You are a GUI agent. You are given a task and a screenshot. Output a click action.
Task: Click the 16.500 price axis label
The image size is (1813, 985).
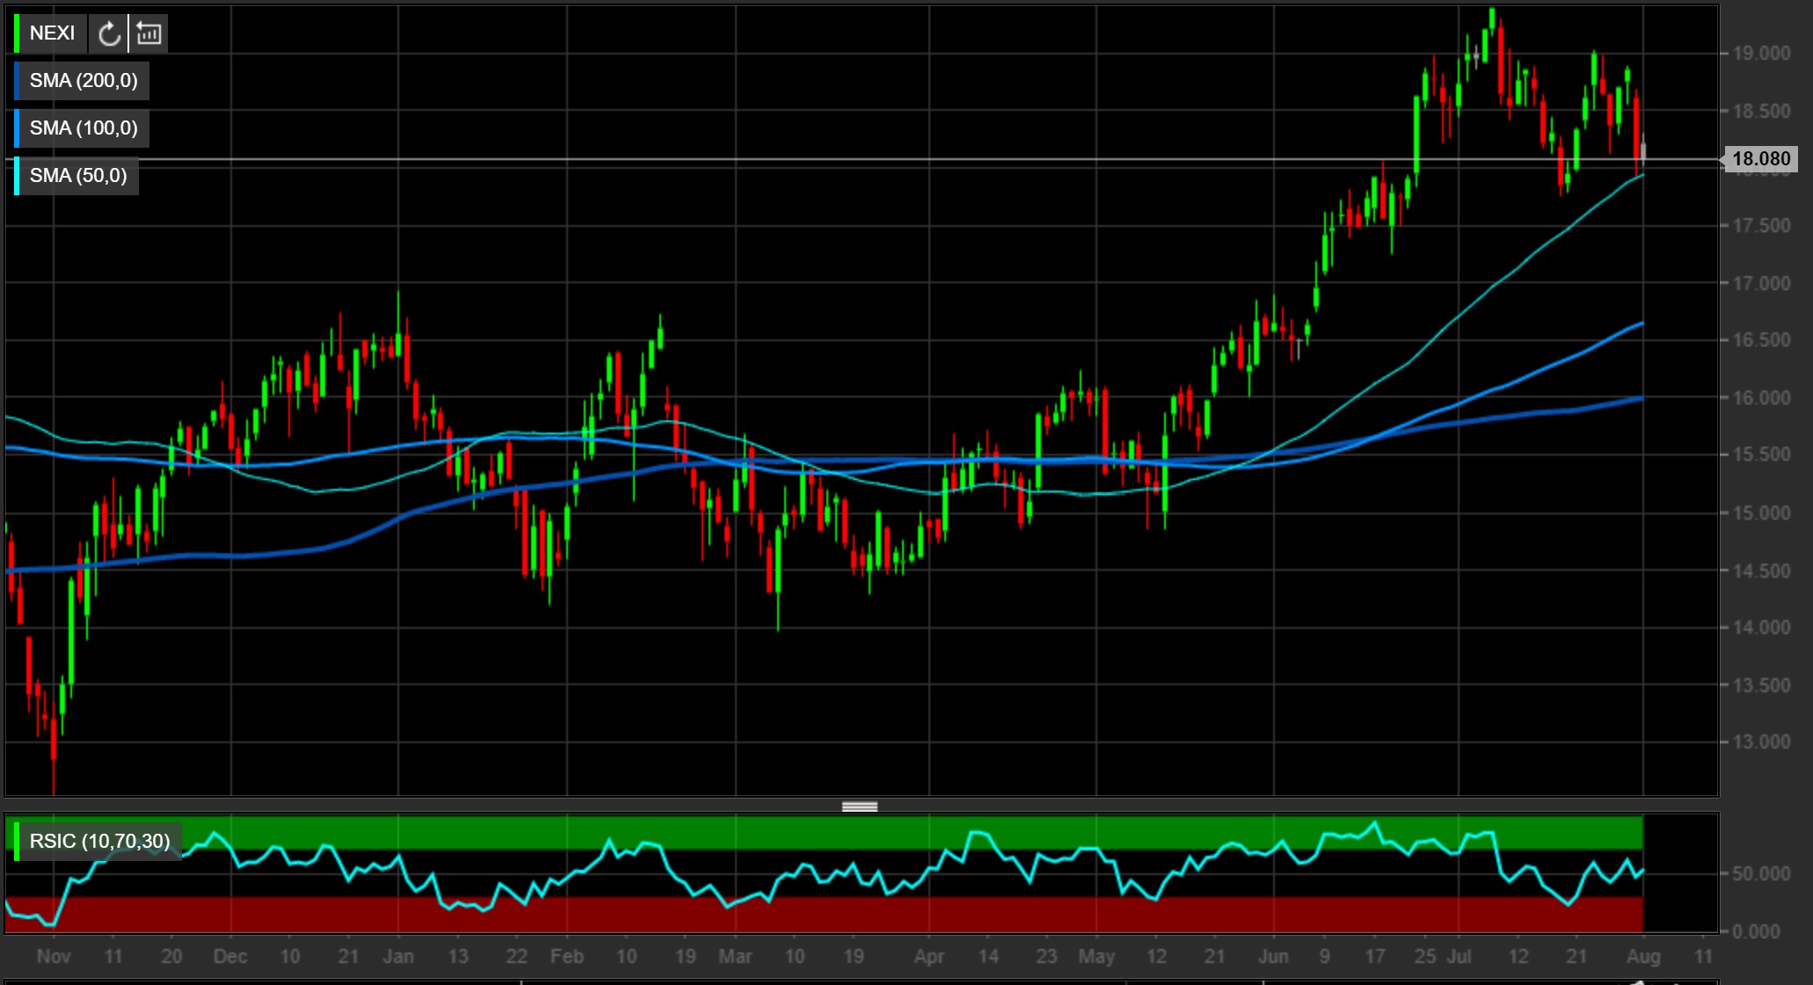pyautogui.click(x=1761, y=340)
